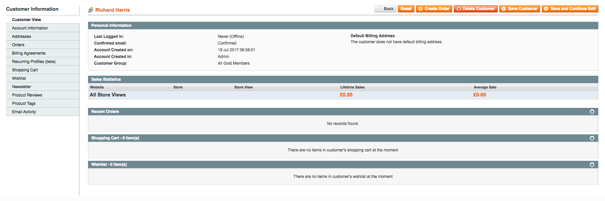Go to the Shopping Cart sidebar tab
Image resolution: width=605 pixels, height=201 pixels.
coord(25,70)
